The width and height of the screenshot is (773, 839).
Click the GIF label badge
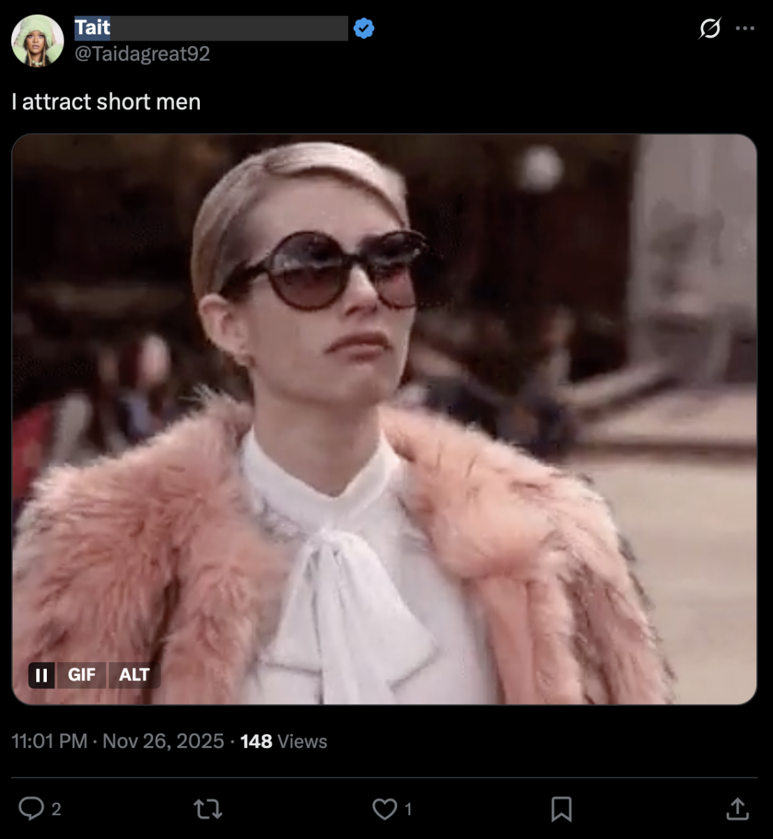click(x=81, y=675)
